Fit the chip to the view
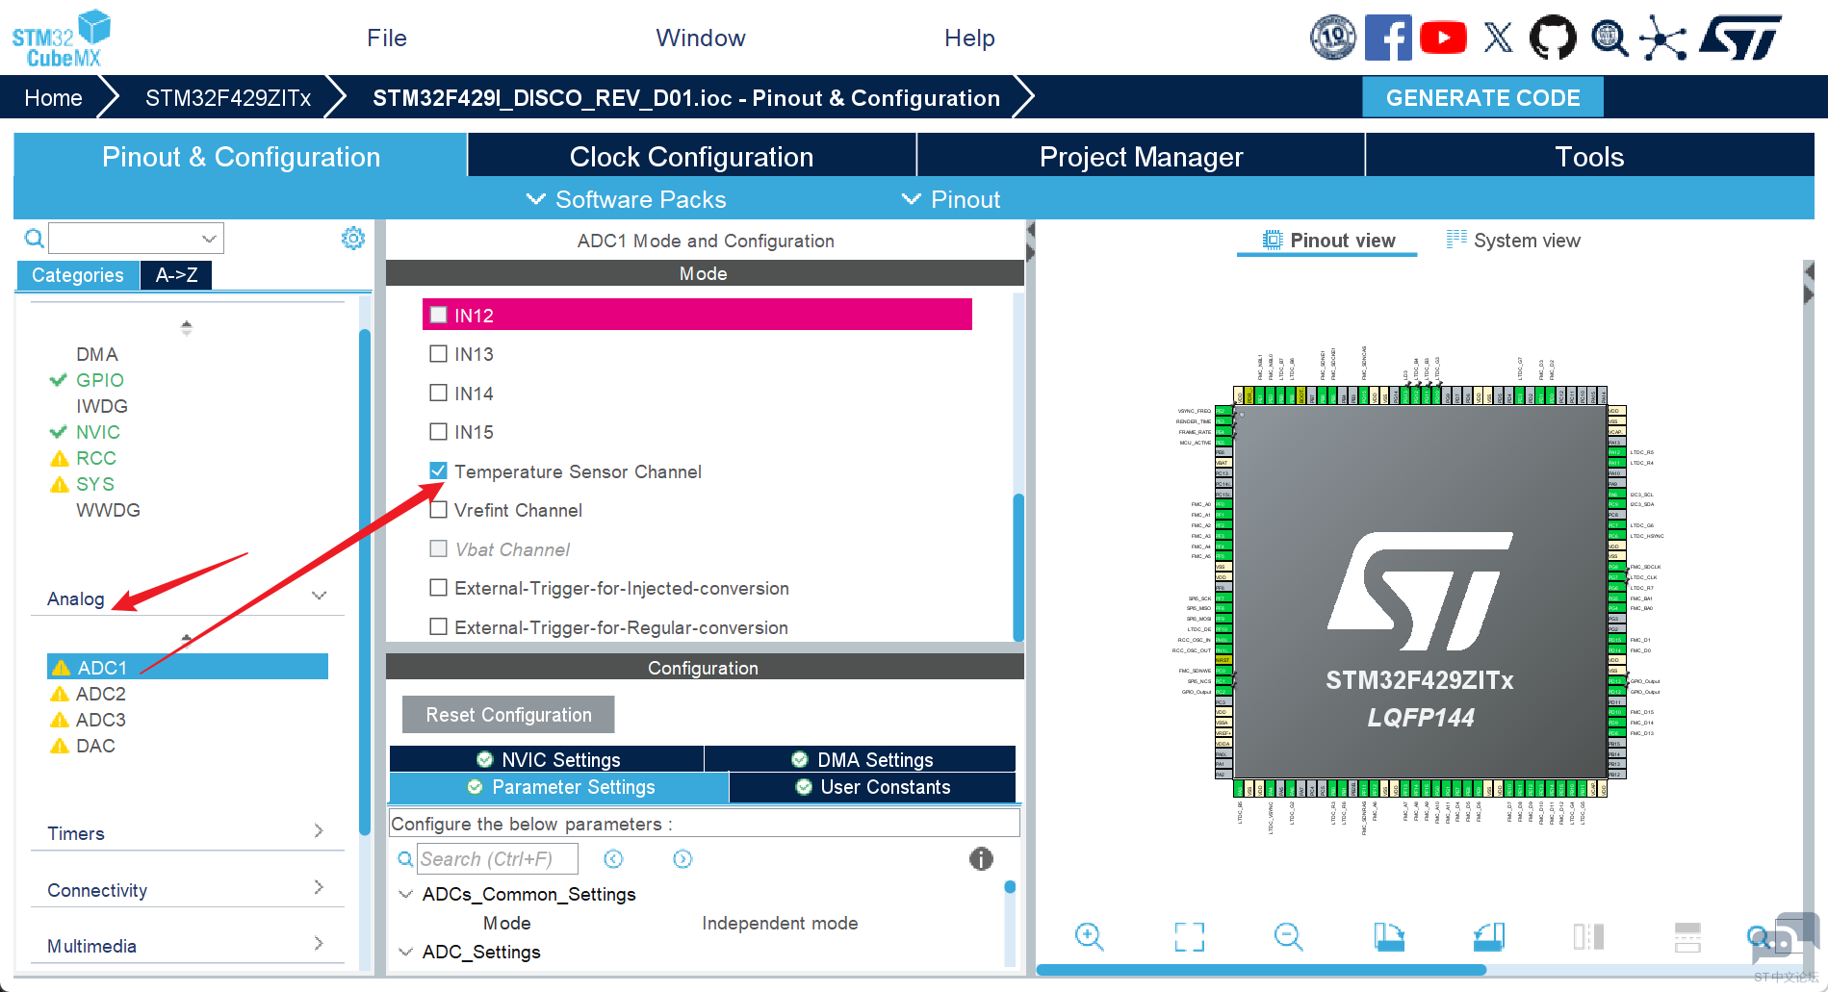This screenshot has height=992, width=1828. 1189,935
